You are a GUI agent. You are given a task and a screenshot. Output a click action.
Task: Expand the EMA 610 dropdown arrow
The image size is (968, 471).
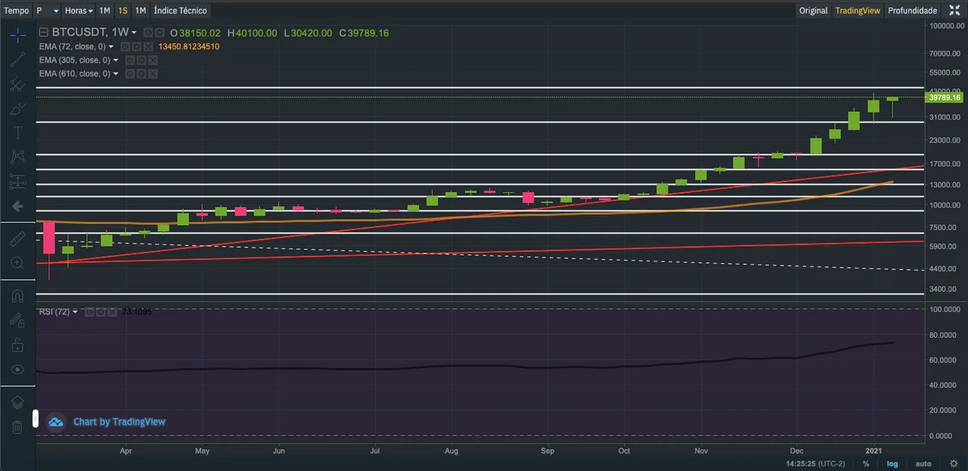coord(116,74)
